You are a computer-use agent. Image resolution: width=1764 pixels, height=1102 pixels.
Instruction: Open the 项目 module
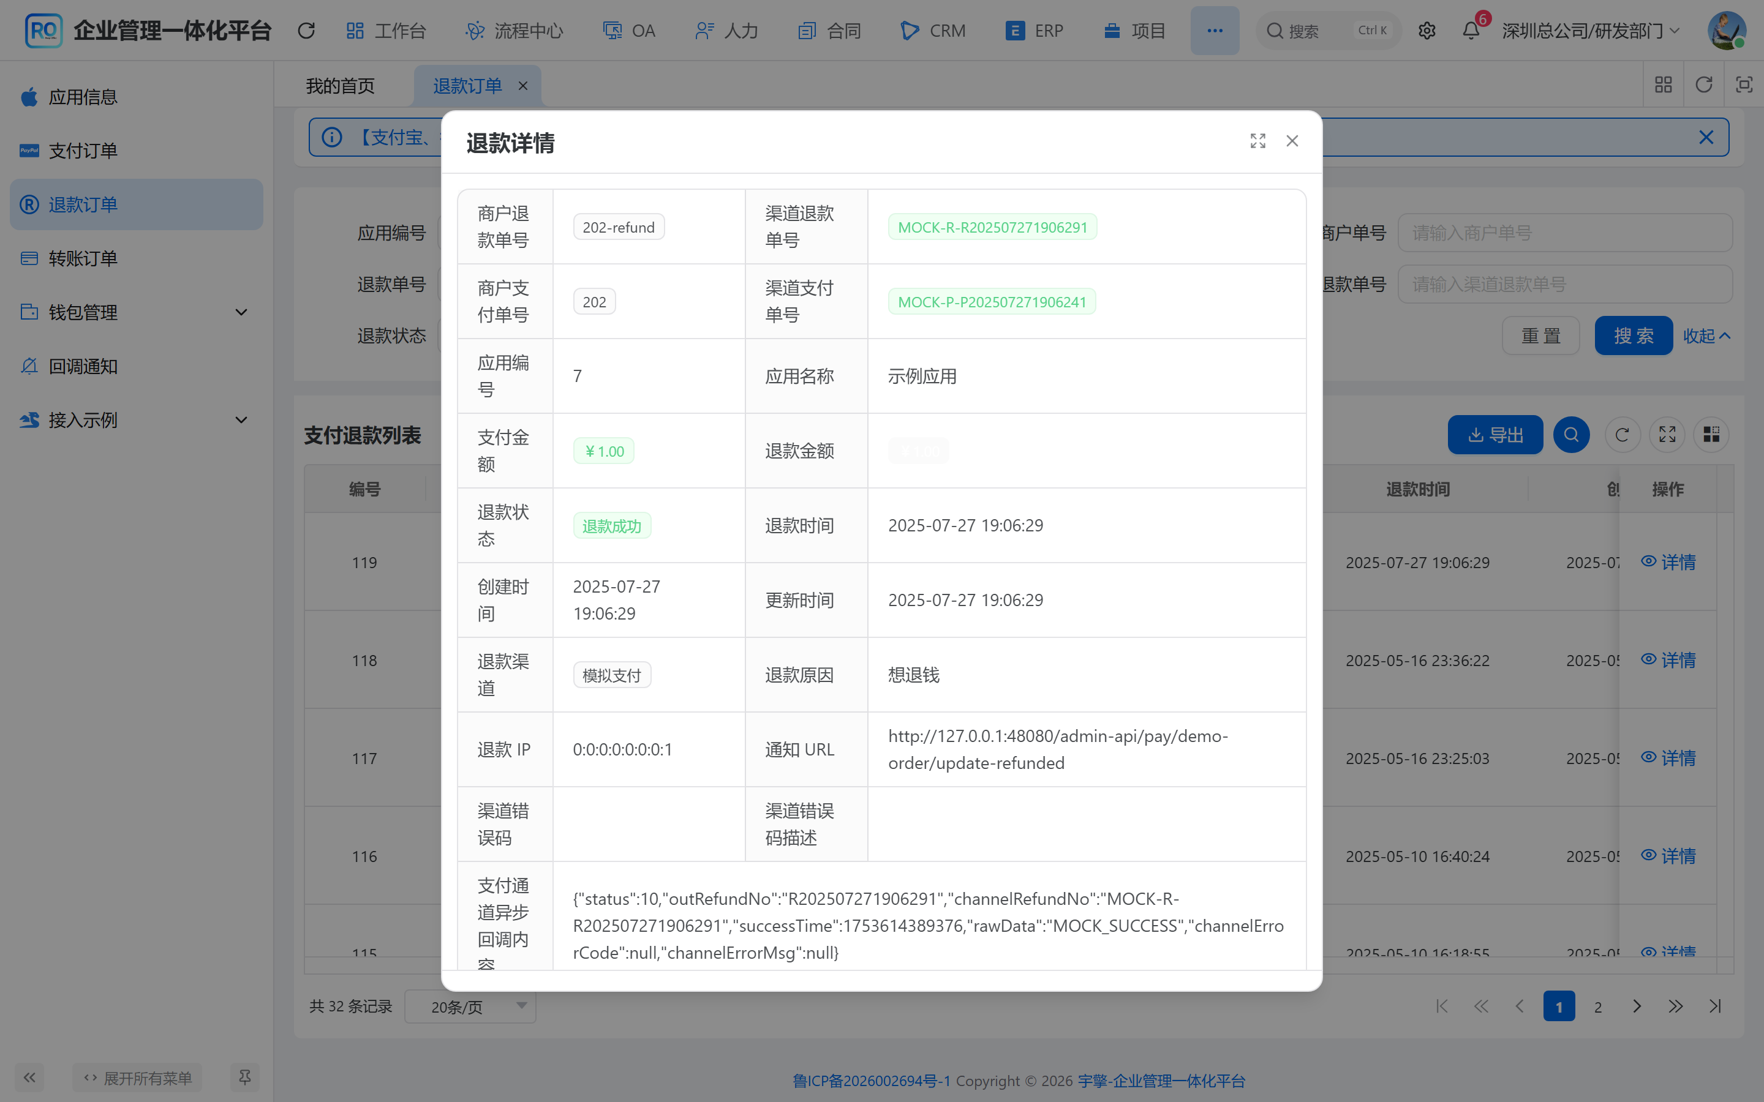[1135, 31]
